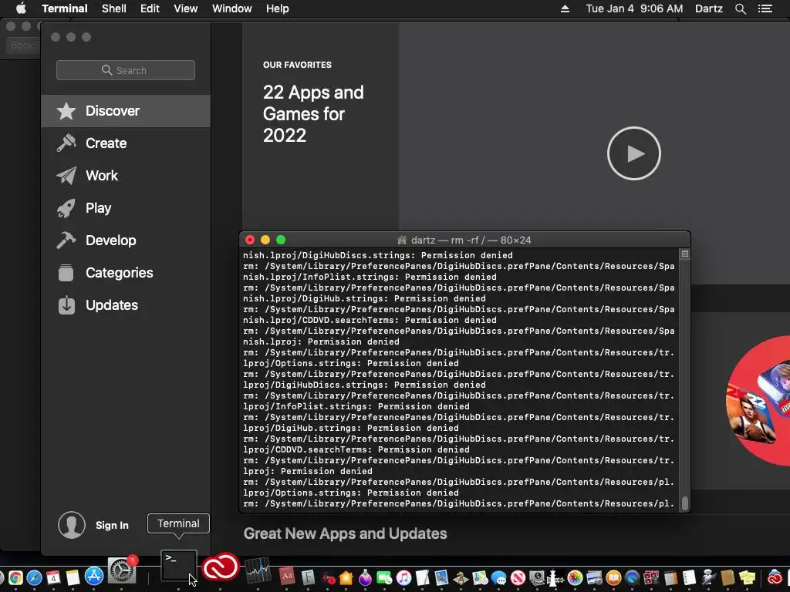The height and width of the screenshot is (592, 790).
Task: Open Chess from the Dock
Action: click(461, 577)
